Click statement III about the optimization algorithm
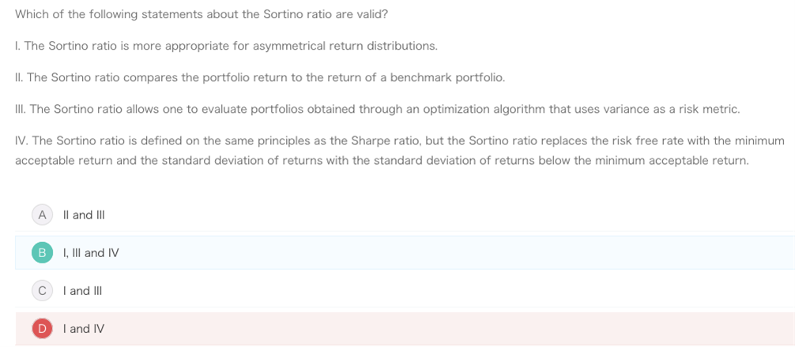Screen dimensions: 795x347 (x=378, y=110)
